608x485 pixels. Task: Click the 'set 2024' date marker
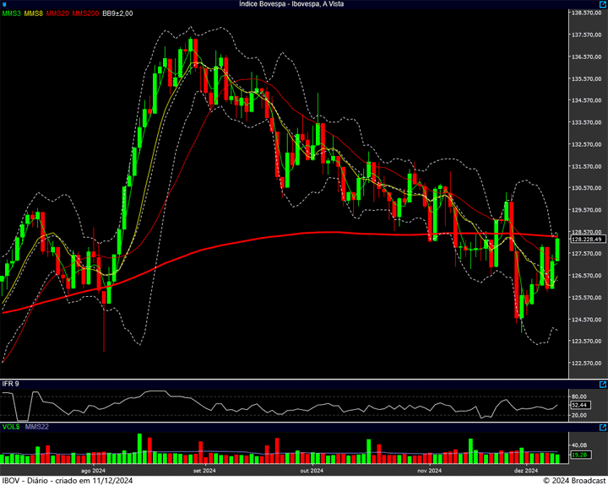[x=204, y=471]
